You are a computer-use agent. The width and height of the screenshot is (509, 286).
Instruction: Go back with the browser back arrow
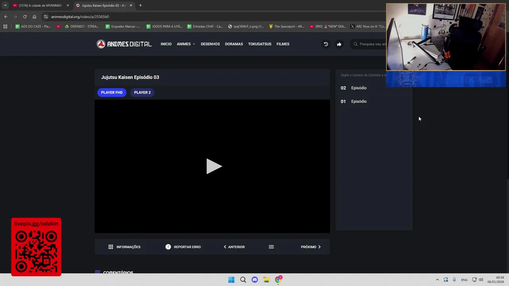(x=6, y=17)
